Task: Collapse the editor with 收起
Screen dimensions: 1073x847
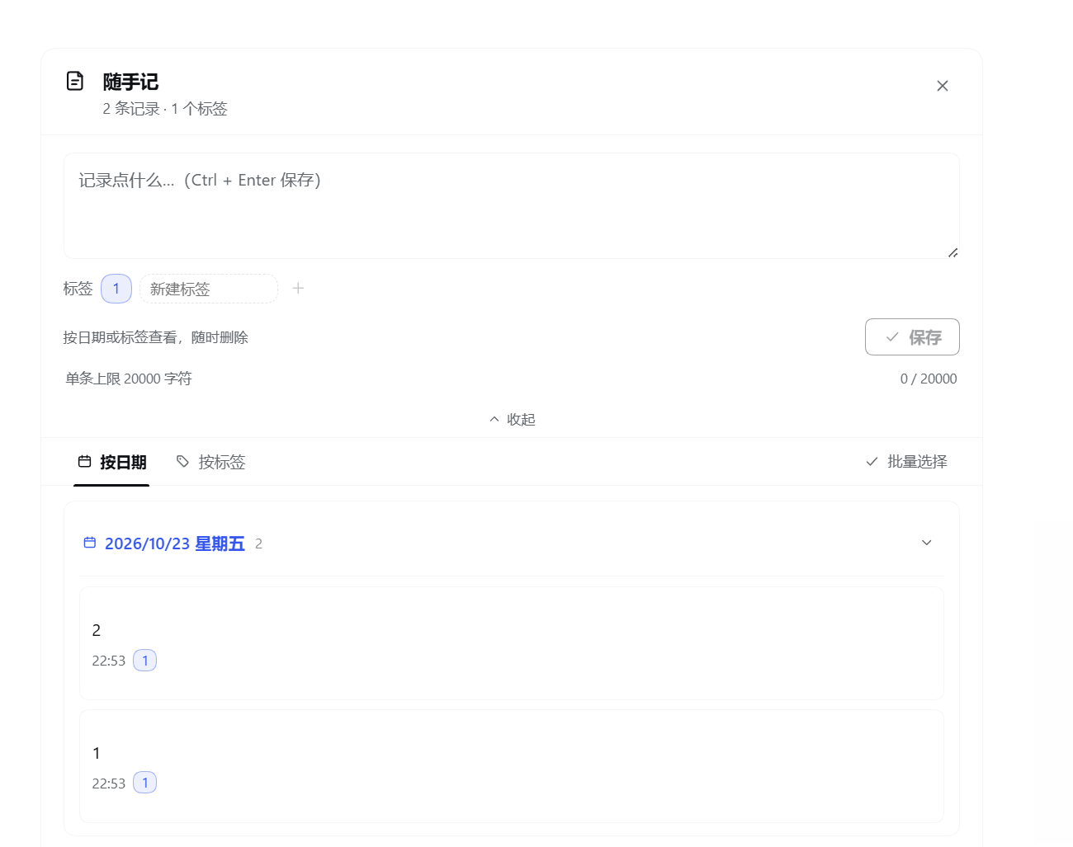Action: tap(512, 419)
